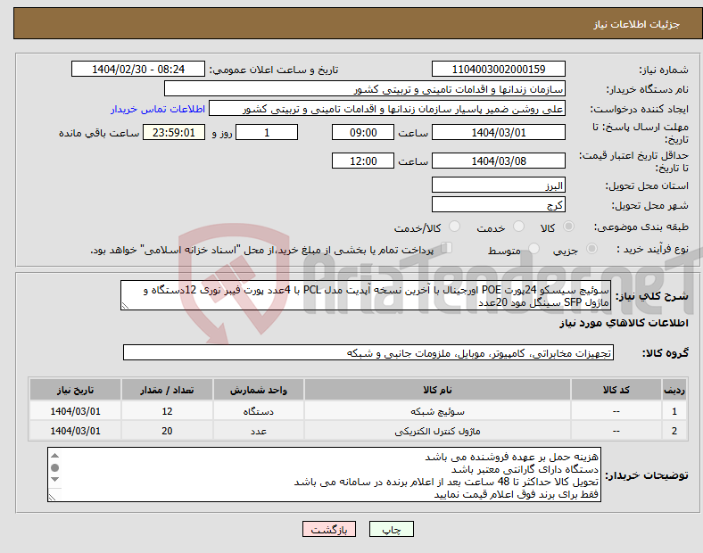
Task: Click the تعداد / مقدار column header
Action: point(167,390)
